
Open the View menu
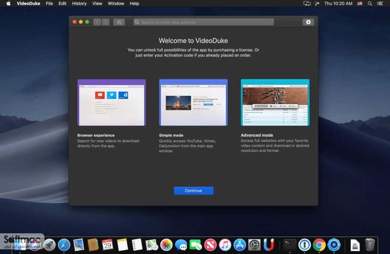click(97, 3)
